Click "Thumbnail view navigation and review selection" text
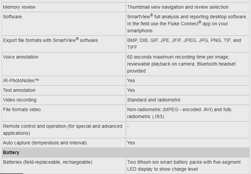This screenshot has height=174, width=251. point(177,7)
